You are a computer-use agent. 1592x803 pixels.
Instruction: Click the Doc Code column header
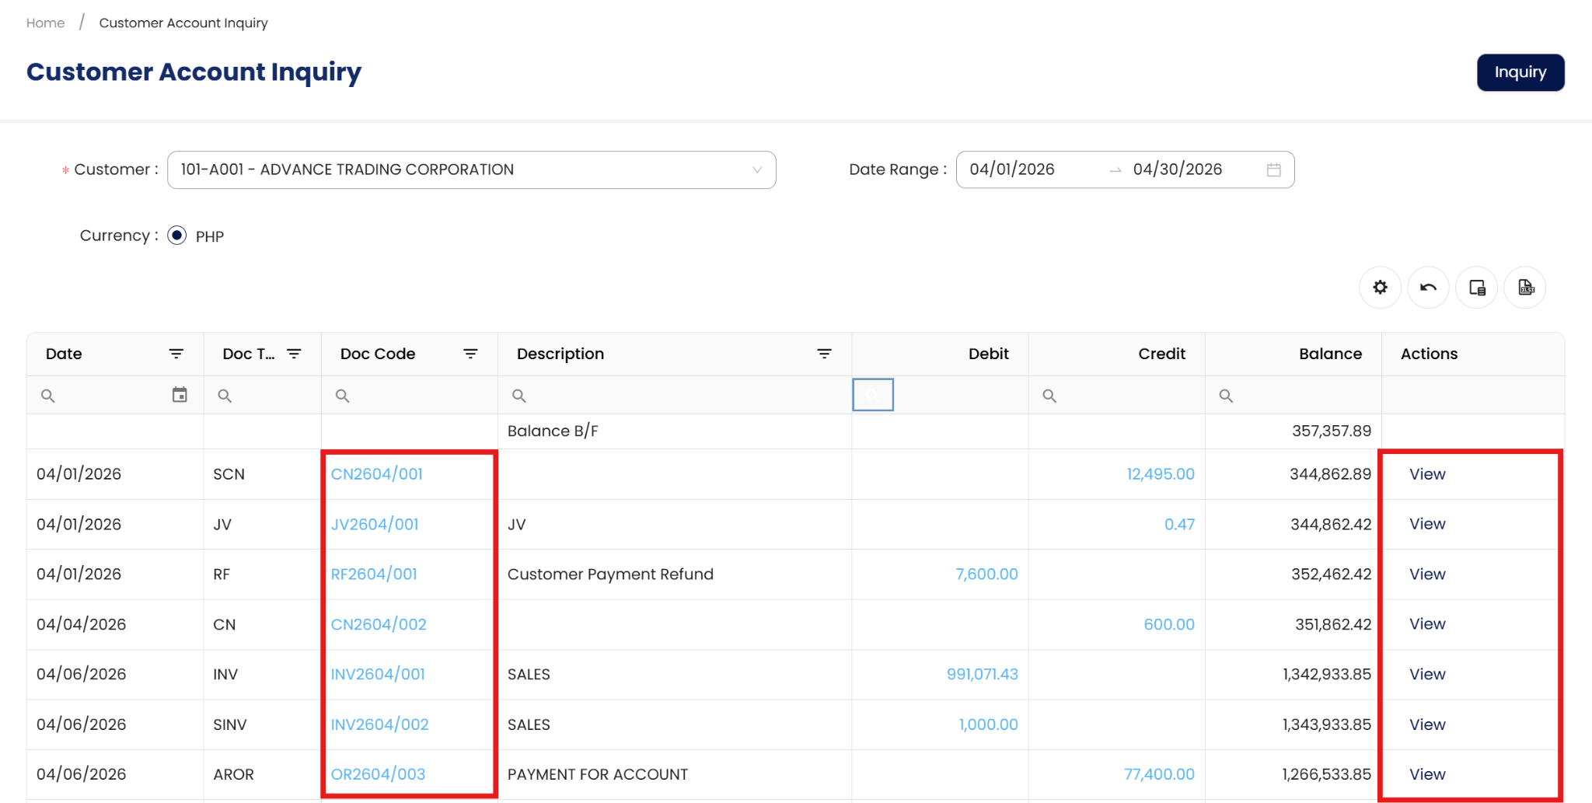(378, 354)
